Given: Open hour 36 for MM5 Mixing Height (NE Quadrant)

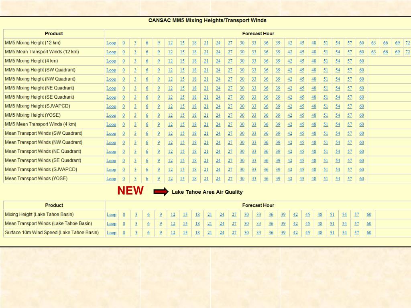Looking at the screenshot, I should click(266, 88).
